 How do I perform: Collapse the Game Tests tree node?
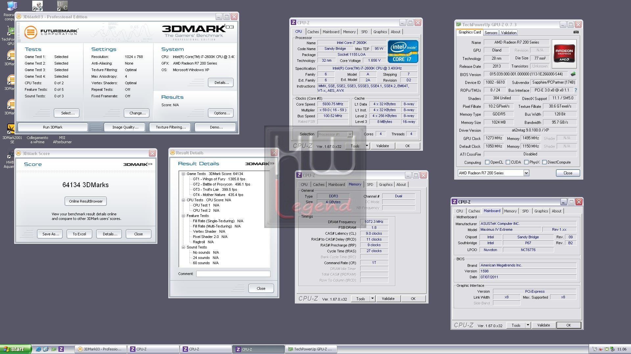click(x=183, y=174)
